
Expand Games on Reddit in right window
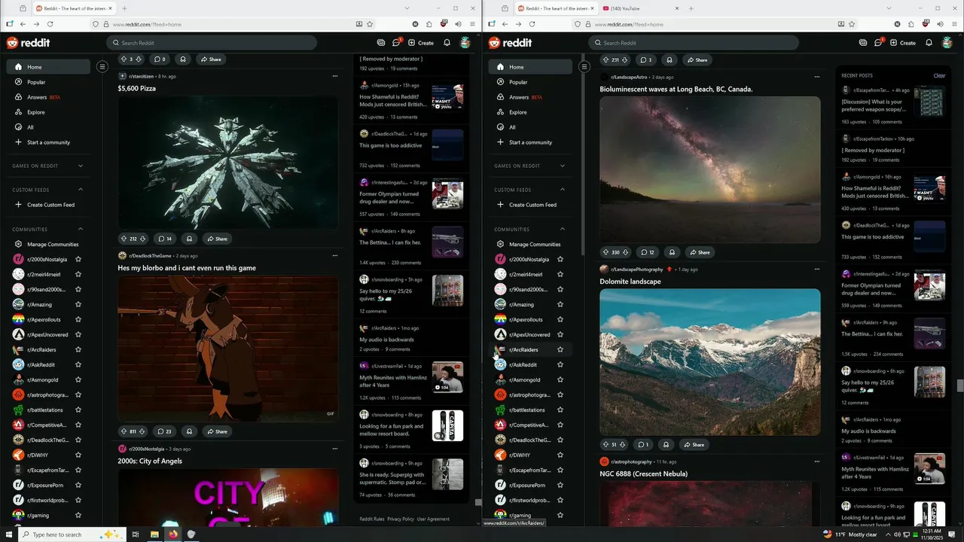[x=563, y=166]
